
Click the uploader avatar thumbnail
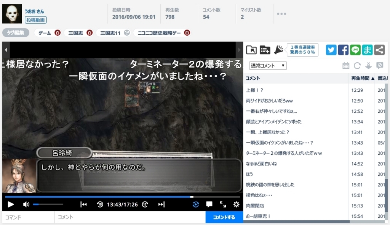coord(12,14)
